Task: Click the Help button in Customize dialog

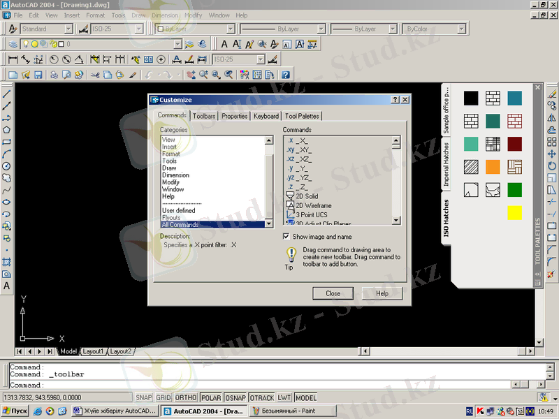Action: [382, 293]
